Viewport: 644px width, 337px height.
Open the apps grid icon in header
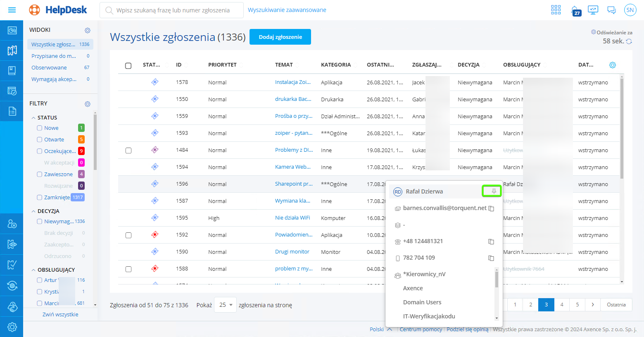556,10
